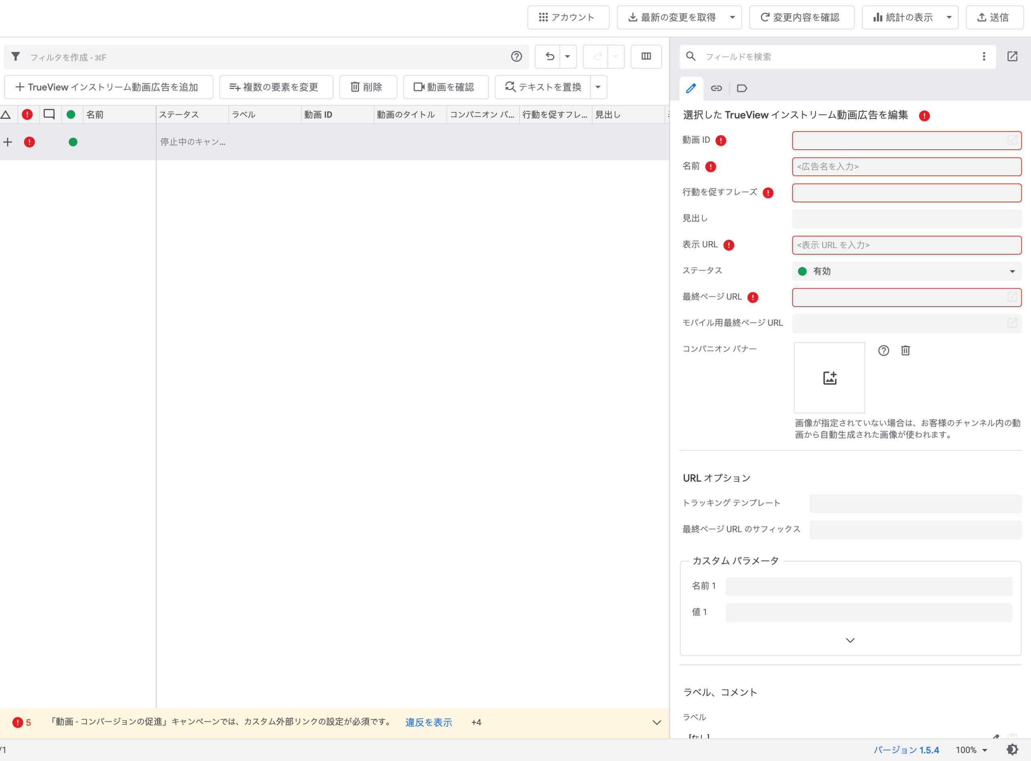Screen dimensions: 1031x761
Task: Click the companion banner image upload icon
Action: click(x=829, y=378)
